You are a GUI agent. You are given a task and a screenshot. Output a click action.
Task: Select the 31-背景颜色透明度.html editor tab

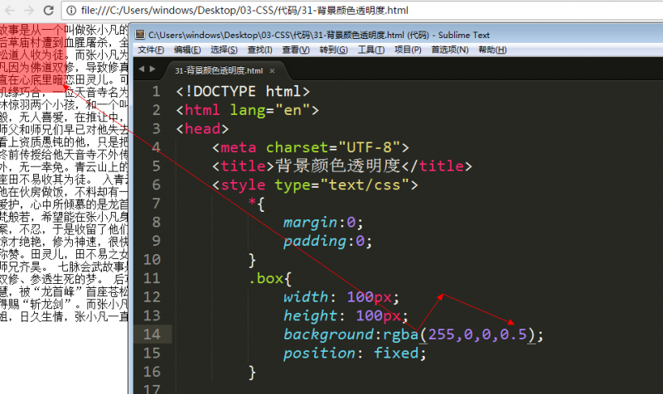[218, 70]
